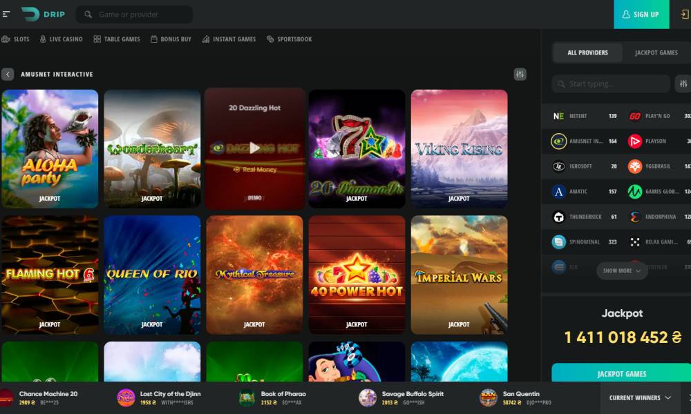This screenshot has height=414, width=691.
Task: Open the Wonderheart game
Action: pos(152,149)
